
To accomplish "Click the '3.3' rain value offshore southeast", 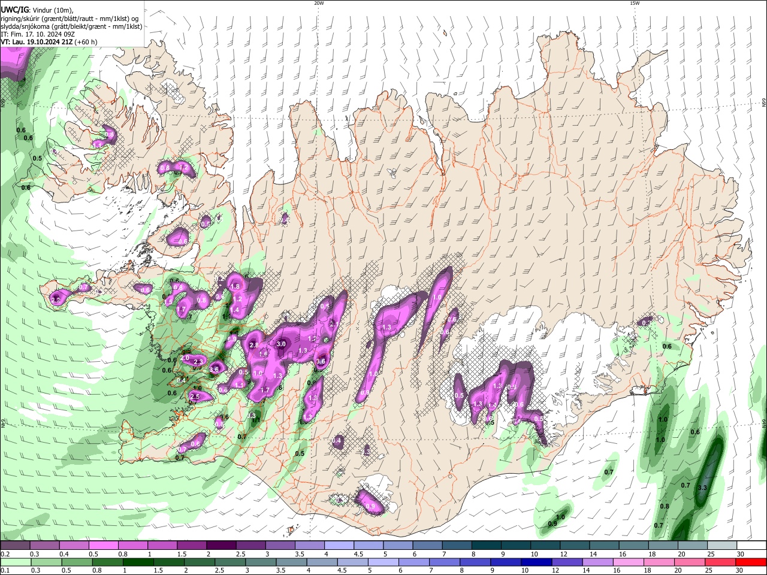I will [702, 488].
